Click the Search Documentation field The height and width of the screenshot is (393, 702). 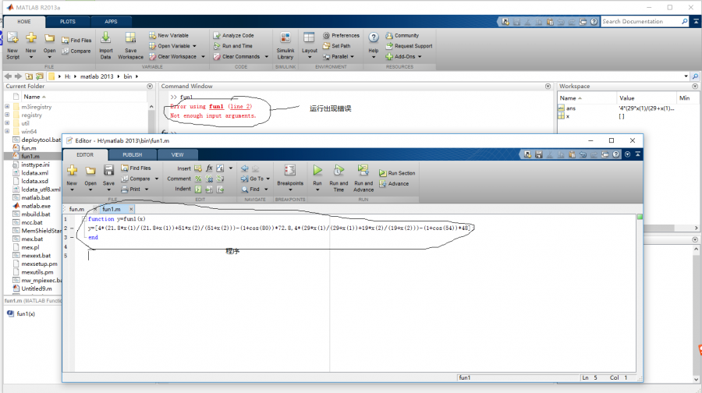click(x=640, y=22)
